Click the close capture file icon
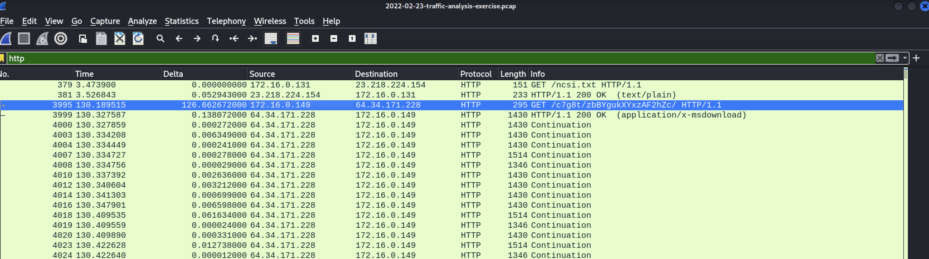Viewport: 929px width, 259px height. (119, 38)
